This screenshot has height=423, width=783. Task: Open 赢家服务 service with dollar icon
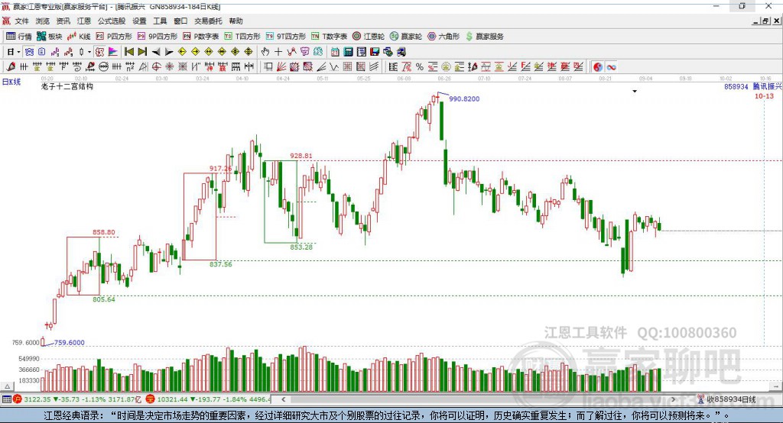[484, 37]
